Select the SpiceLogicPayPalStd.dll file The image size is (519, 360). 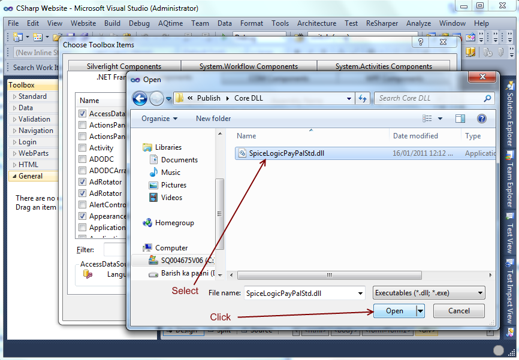point(285,153)
